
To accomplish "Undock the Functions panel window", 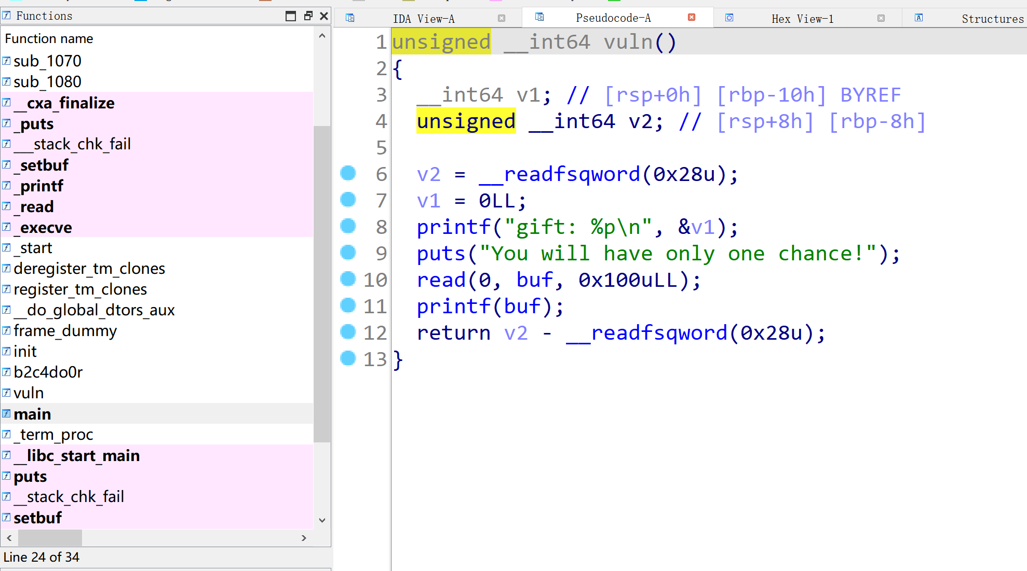I will pos(308,16).
